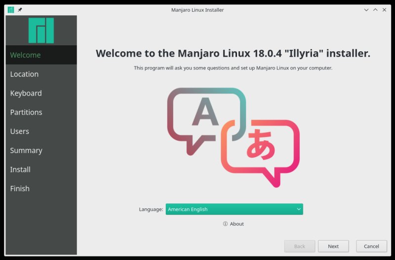Click the disabled Back button
The width and height of the screenshot is (395, 260).
coord(300,246)
